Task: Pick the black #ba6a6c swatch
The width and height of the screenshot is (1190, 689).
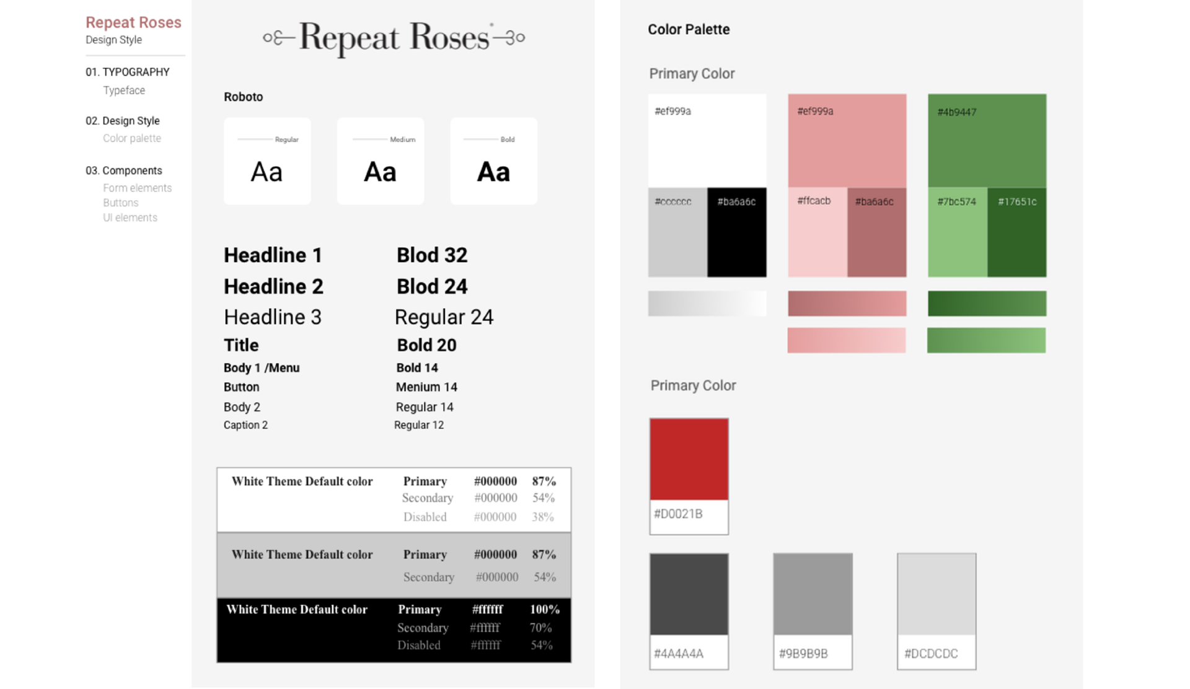Action: tap(737, 232)
